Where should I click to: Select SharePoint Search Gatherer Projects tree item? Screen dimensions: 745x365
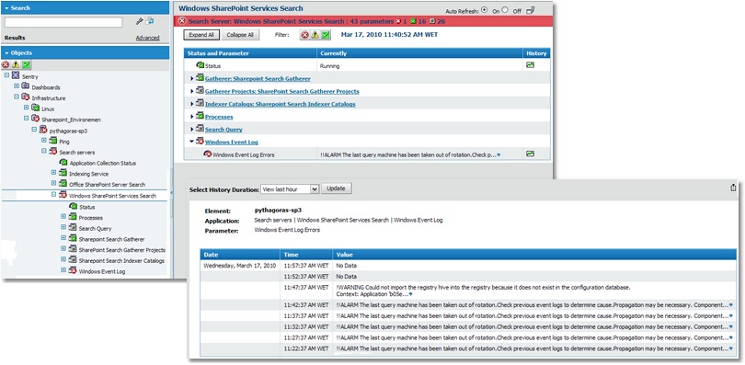point(122,250)
